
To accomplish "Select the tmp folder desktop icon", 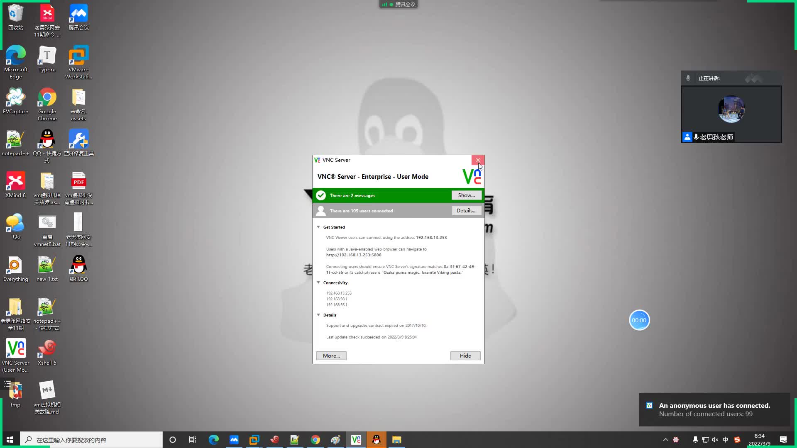I will pos(16,394).
